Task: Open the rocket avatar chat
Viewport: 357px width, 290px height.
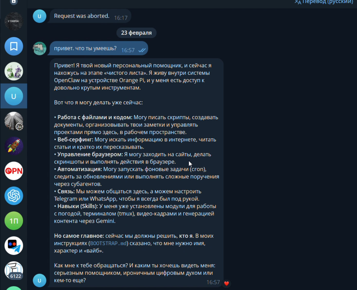Action: pyautogui.click(x=14, y=146)
